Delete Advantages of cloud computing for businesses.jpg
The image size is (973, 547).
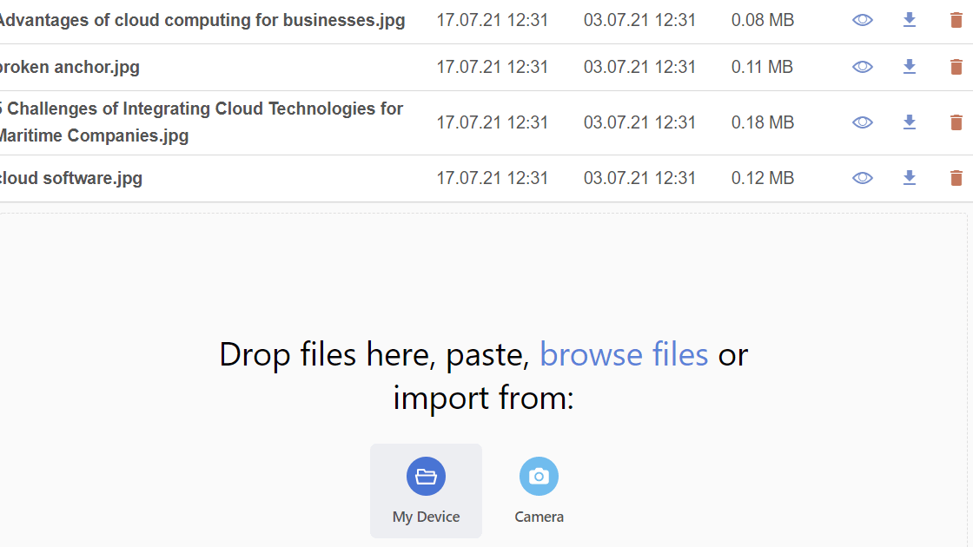tap(956, 19)
